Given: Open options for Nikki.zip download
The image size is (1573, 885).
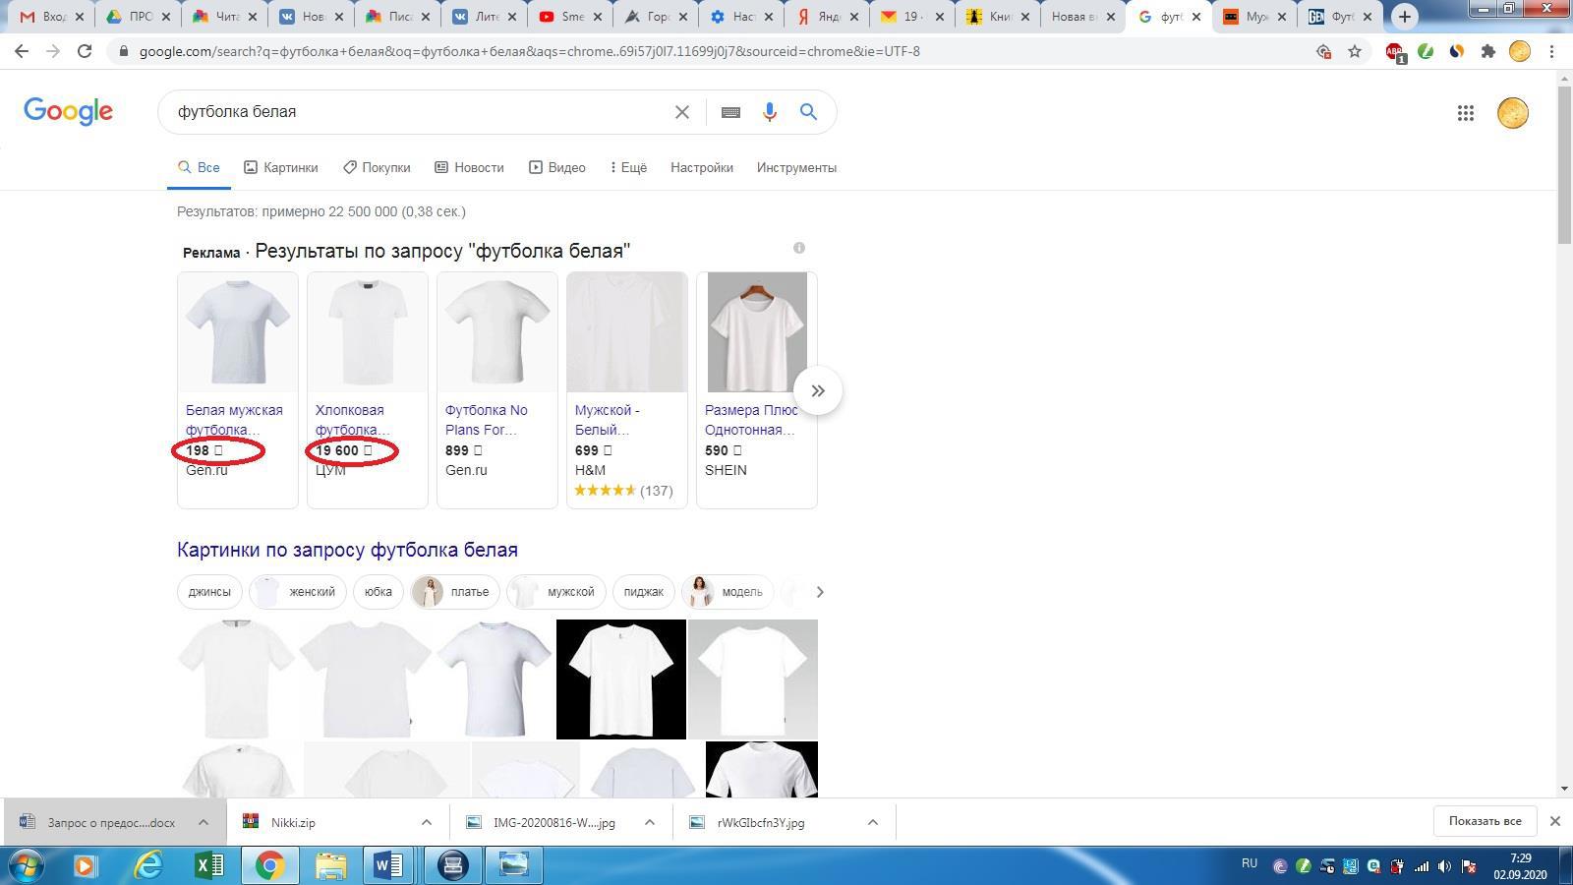Looking at the screenshot, I should pos(427,822).
